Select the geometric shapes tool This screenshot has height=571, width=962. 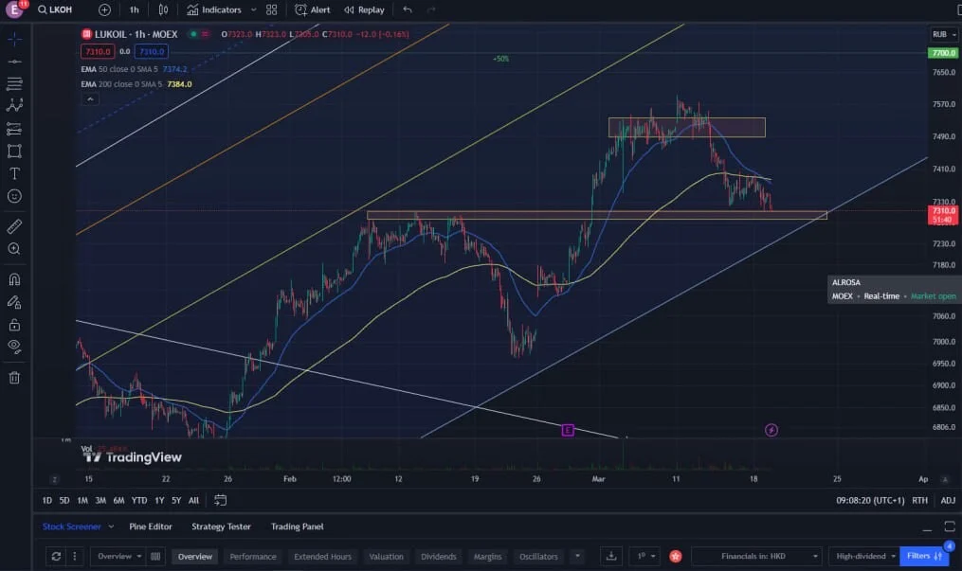15,152
